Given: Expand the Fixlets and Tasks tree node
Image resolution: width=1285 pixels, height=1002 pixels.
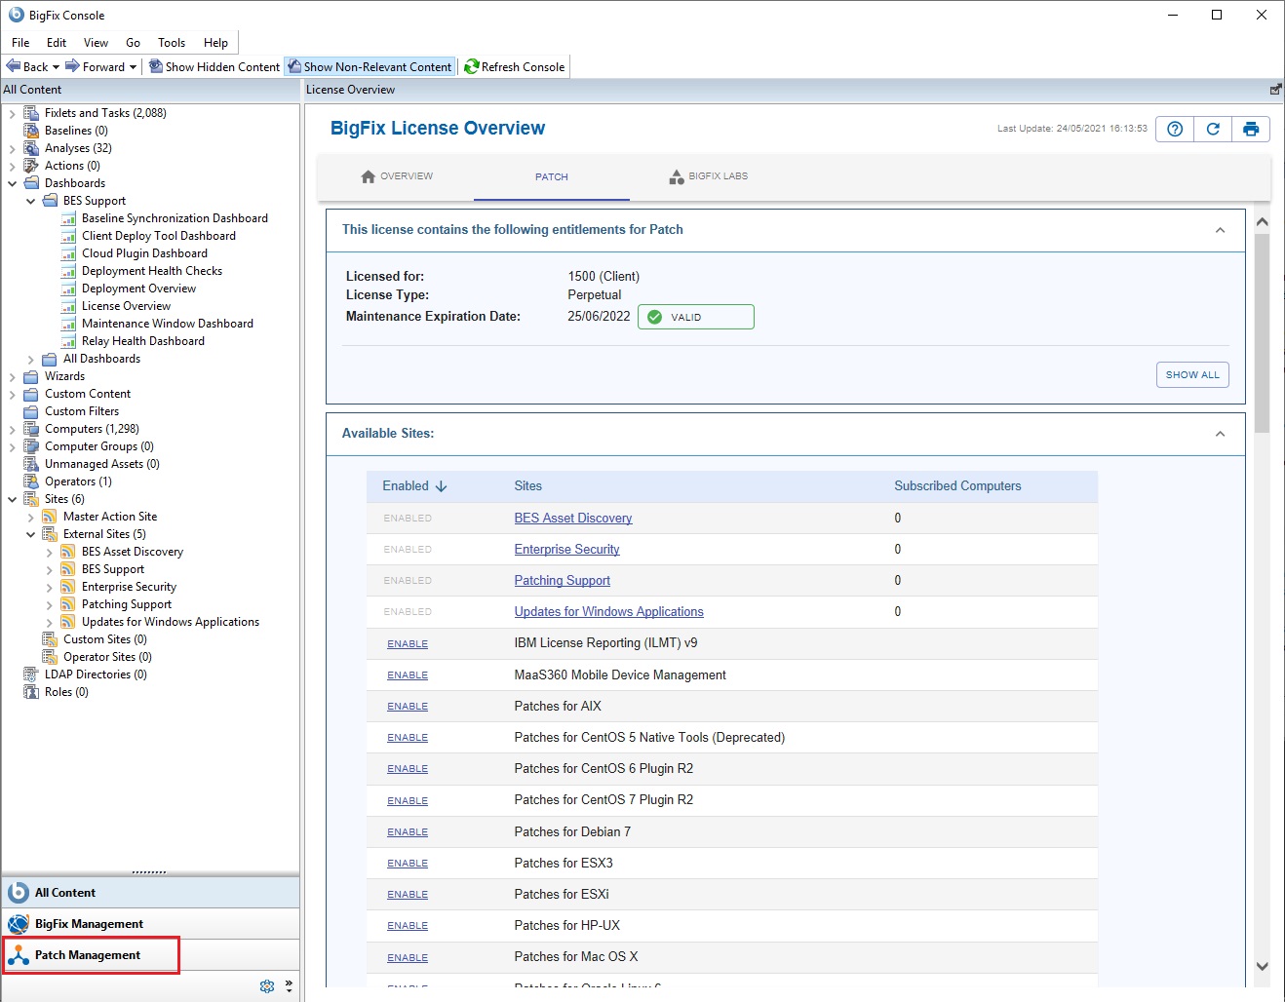Looking at the screenshot, I should (x=12, y=114).
